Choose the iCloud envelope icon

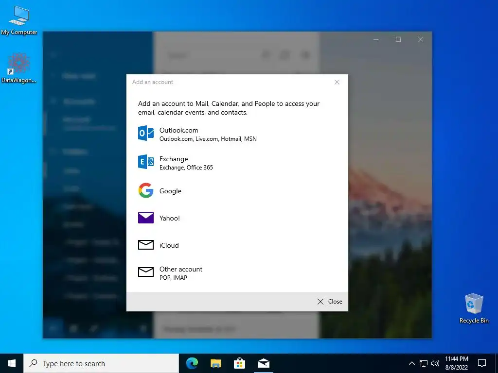pyautogui.click(x=146, y=245)
